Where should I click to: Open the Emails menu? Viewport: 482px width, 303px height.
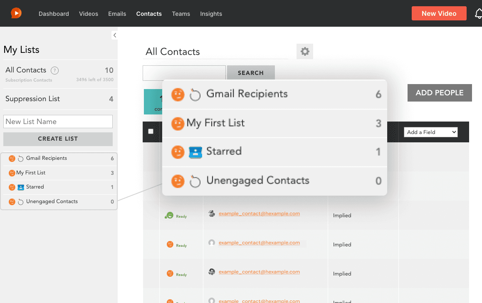[x=117, y=14]
